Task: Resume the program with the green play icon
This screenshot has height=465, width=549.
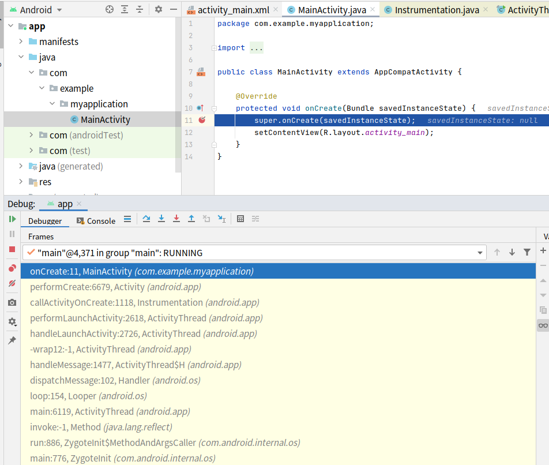Action: (x=12, y=219)
